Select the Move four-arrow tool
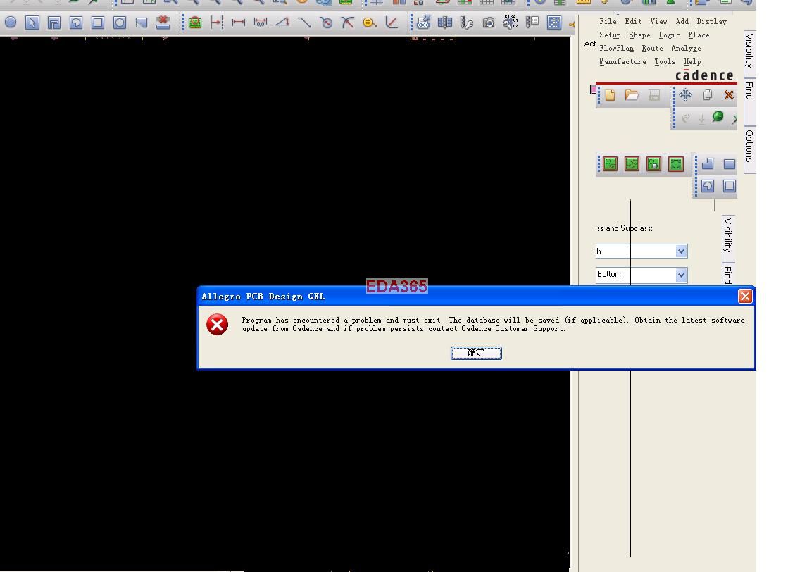795x572 pixels. 685,95
